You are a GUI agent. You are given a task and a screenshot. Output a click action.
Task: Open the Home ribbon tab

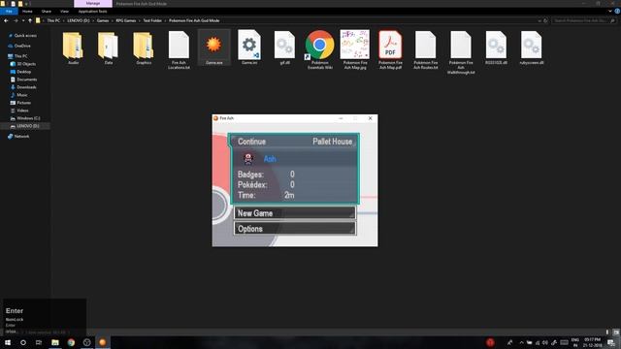[x=27, y=11]
